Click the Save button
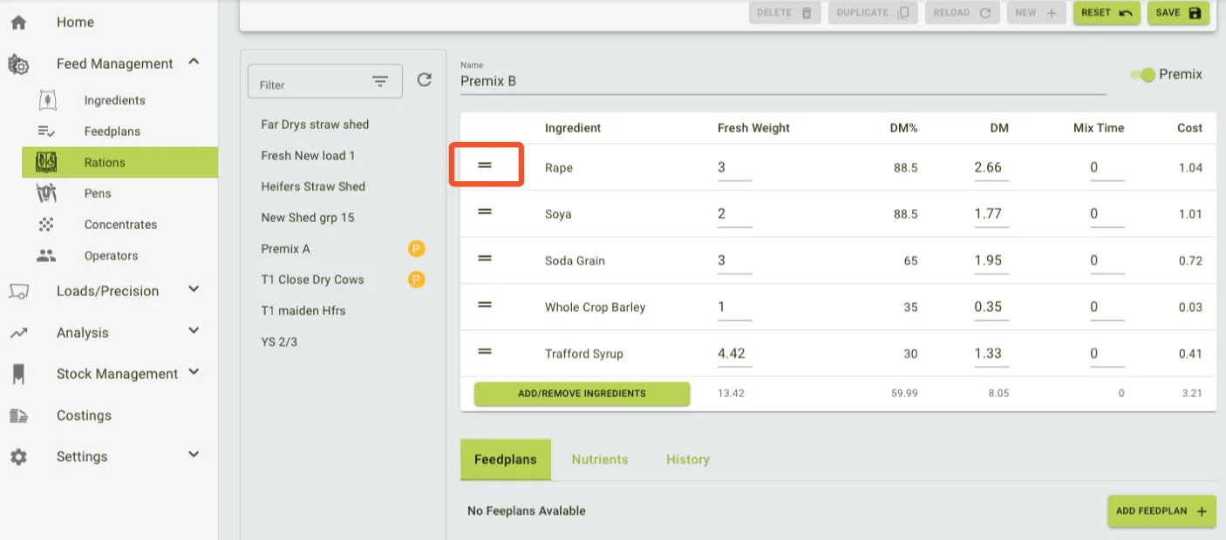The width and height of the screenshot is (1226, 540). click(1178, 13)
